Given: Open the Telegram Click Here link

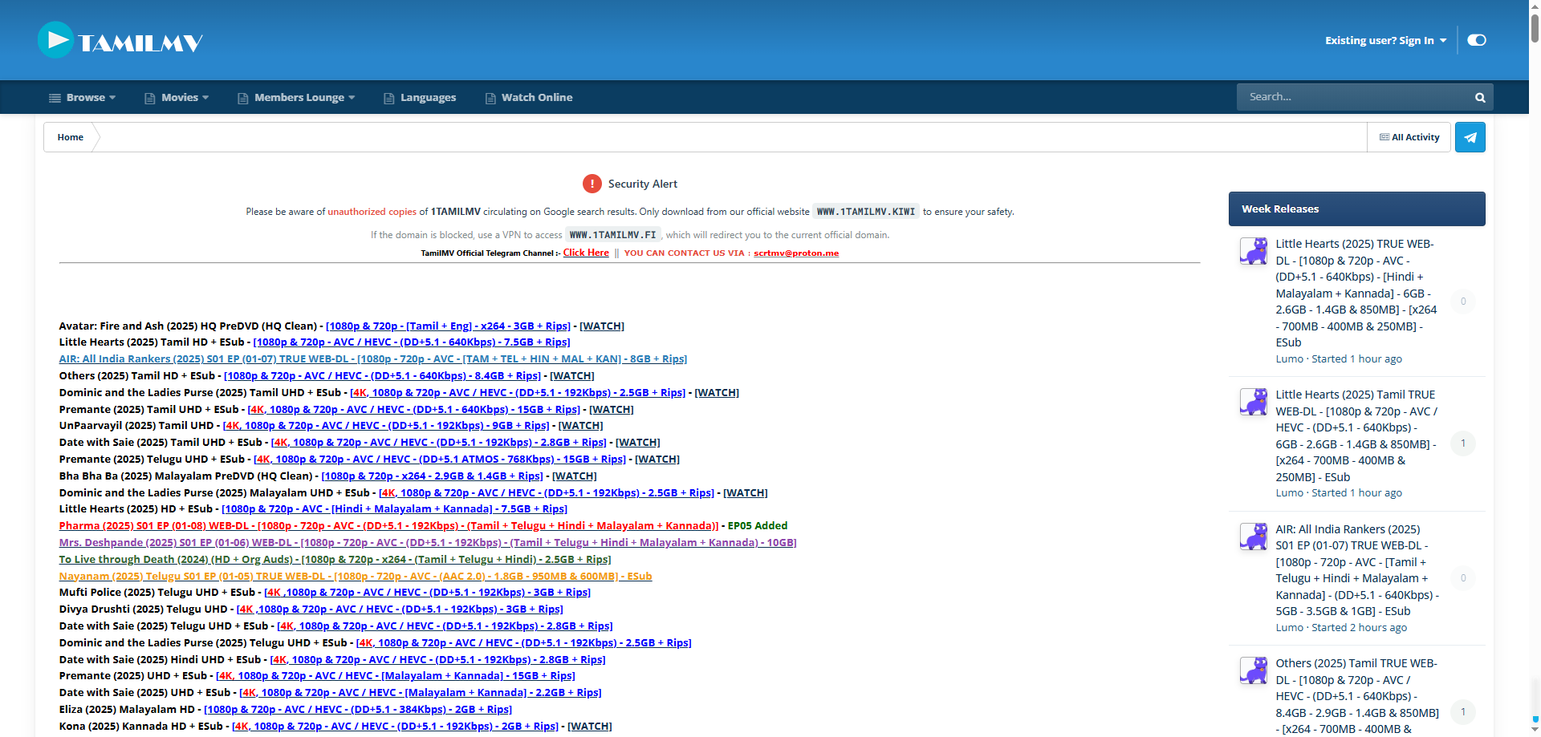Looking at the screenshot, I should (x=585, y=252).
